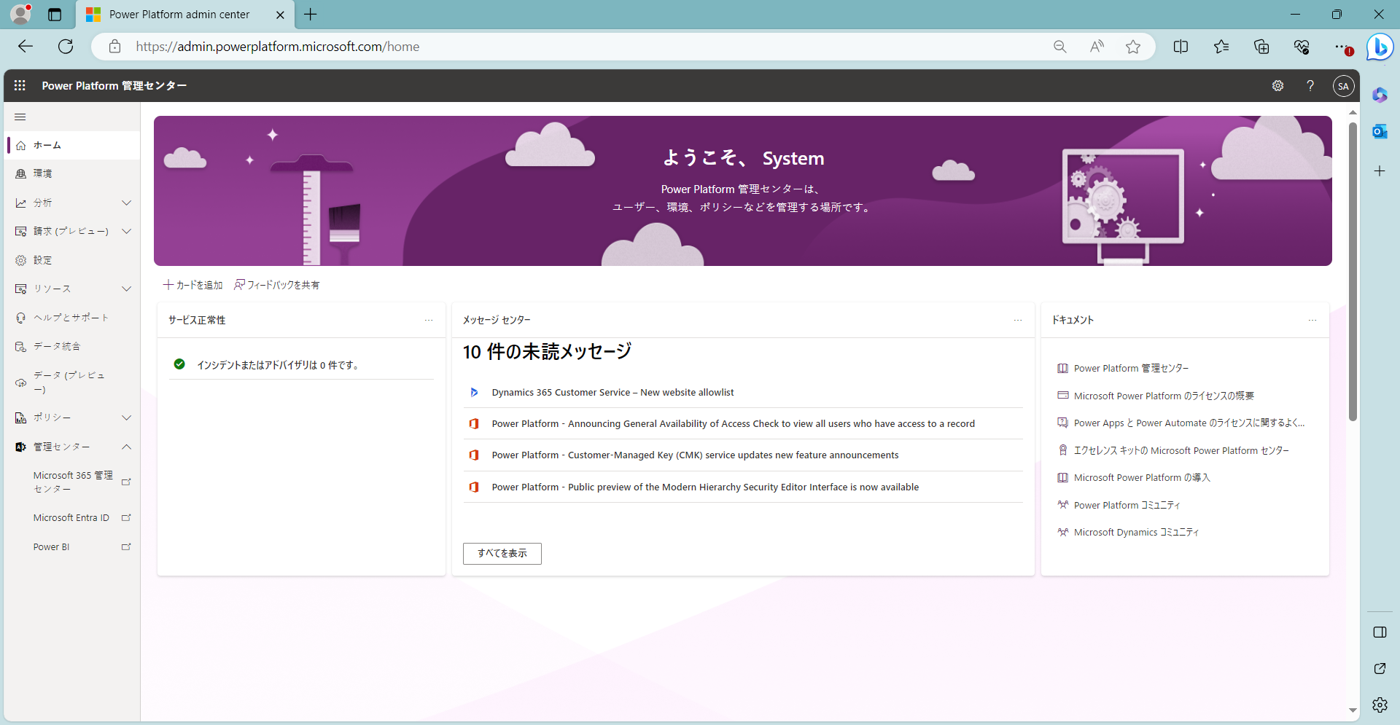Open tab actions menu icon
This screenshot has height=725, width=1400.
[x=55, y=15]
